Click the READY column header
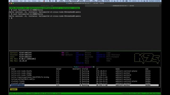170x95 pixels. tap(59, 69)
